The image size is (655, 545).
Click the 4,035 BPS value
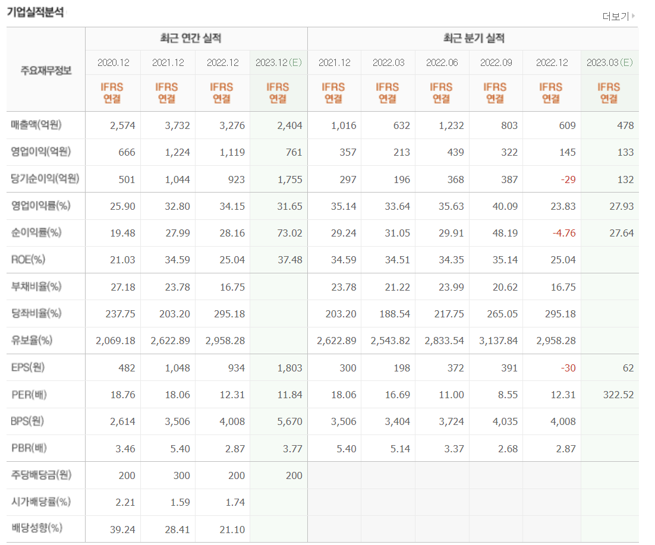pyautogui.click(x=505, y=421)
